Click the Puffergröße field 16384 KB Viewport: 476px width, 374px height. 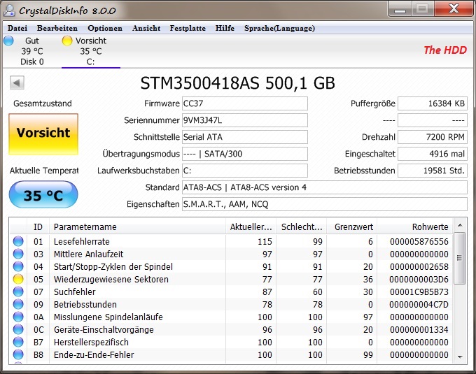coord(433,103)
